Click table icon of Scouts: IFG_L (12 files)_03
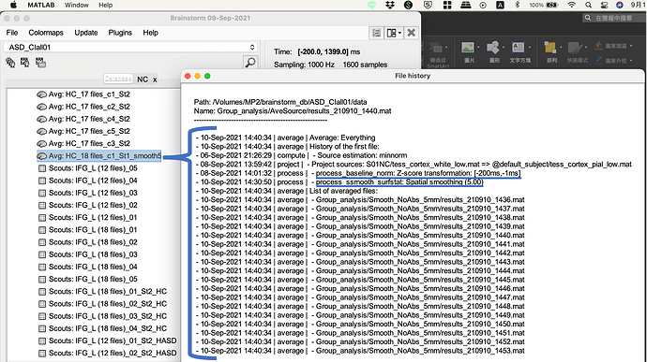Viewport: 647px width, 362px height. [x=42, y=193]
